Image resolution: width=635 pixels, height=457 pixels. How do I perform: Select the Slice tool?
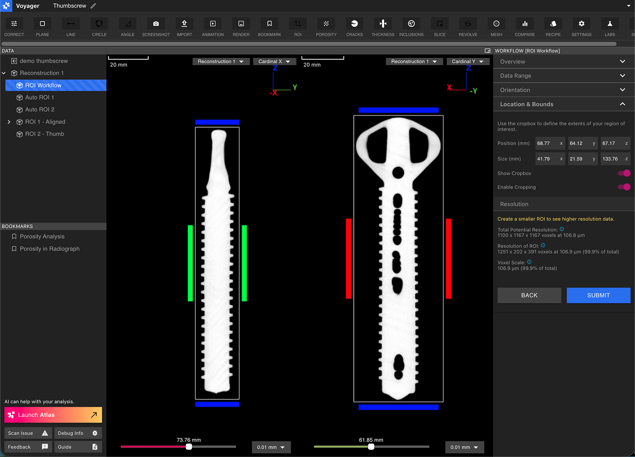pyautogui.click(x=439, y=27)
